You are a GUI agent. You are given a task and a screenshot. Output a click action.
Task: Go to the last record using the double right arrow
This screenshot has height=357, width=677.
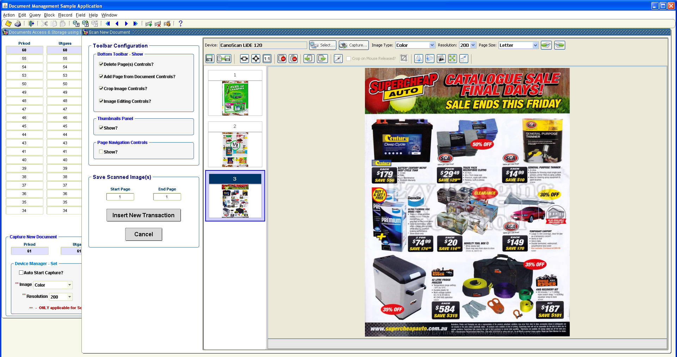[135, 24]
